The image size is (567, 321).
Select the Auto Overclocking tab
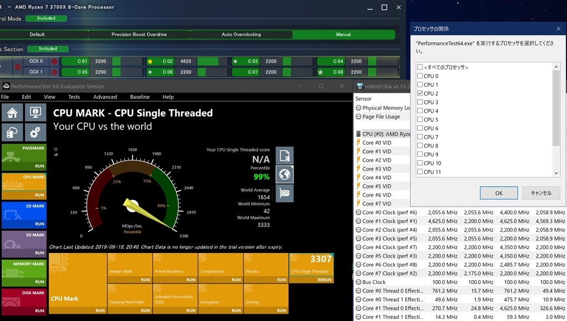[x=241, y=35]
